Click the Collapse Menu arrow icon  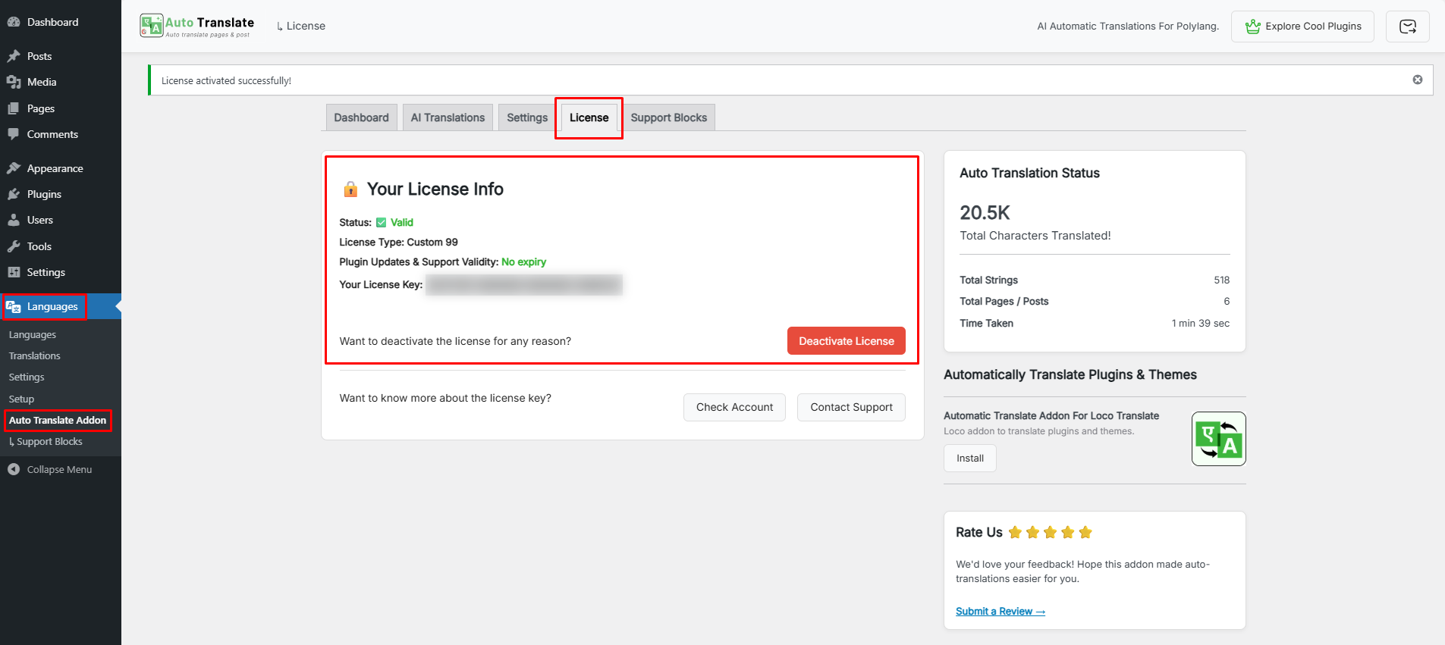click(14, 469)
